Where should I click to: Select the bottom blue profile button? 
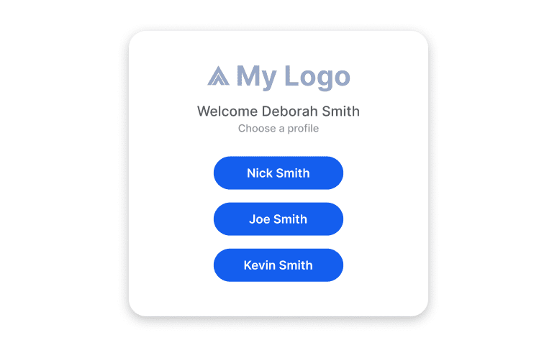[x=278, y=265]
